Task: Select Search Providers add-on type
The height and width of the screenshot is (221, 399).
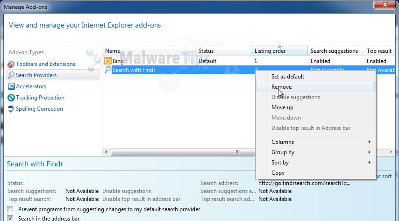Action: coord(53,75)
